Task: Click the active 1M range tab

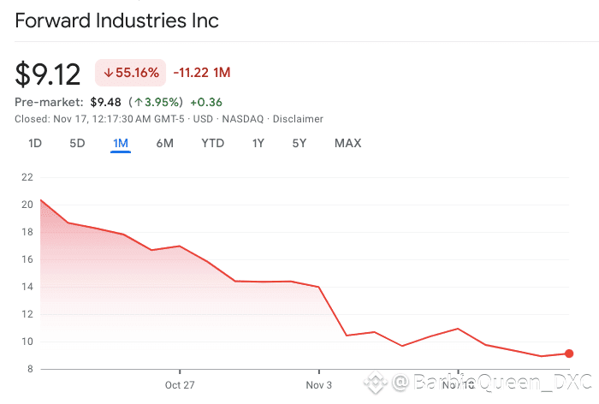Action: (120, 143)
